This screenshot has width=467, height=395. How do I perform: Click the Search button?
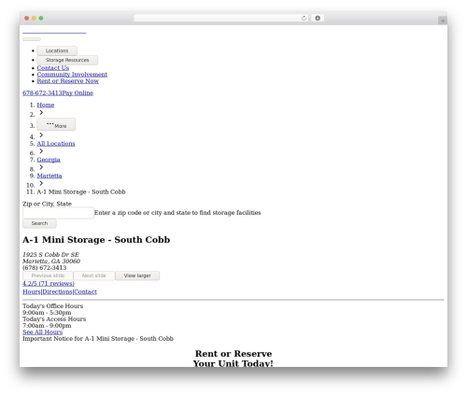(x=39, y=223)
